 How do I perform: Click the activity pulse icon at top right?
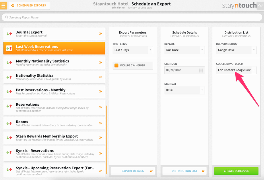260,5
